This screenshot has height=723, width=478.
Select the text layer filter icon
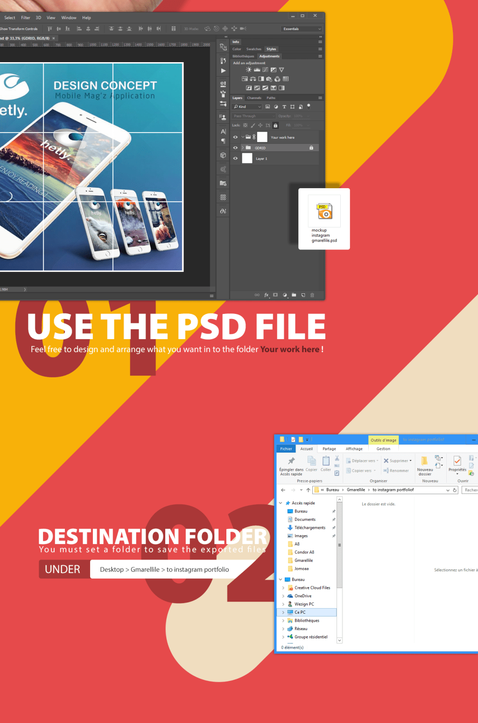284,107
